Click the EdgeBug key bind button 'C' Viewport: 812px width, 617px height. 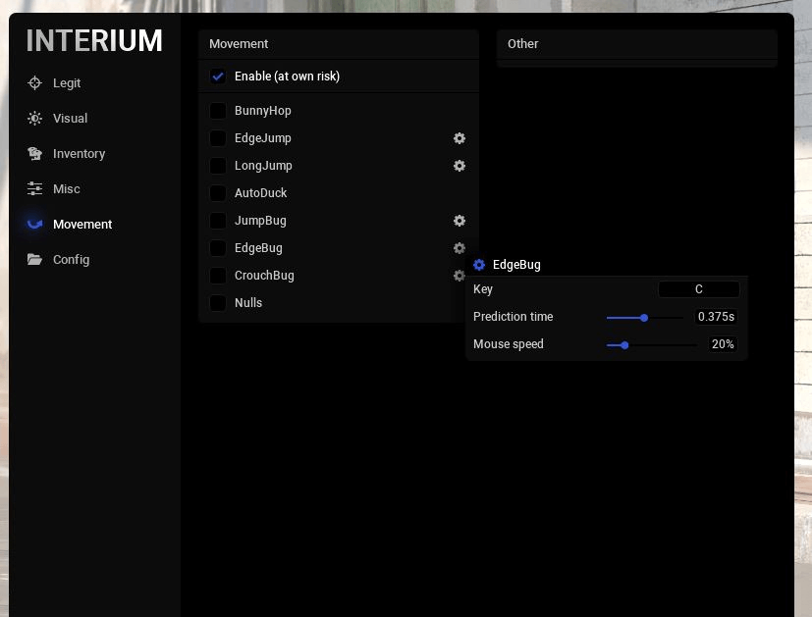(698, 289)
